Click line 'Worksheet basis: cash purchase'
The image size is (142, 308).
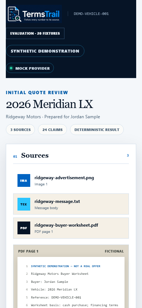click(x=75, y=305)
